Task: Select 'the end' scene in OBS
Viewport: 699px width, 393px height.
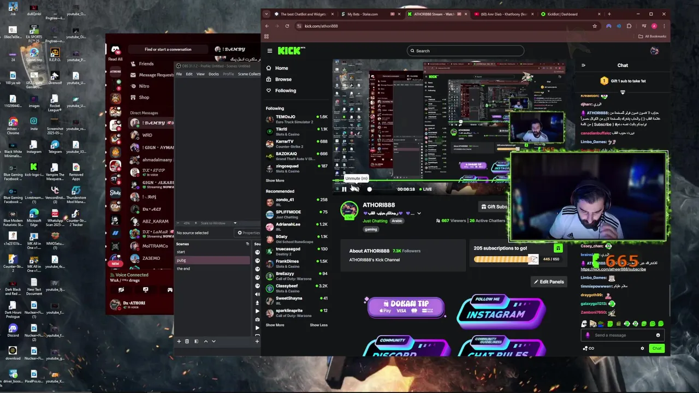Action: (x=212, y=269)
